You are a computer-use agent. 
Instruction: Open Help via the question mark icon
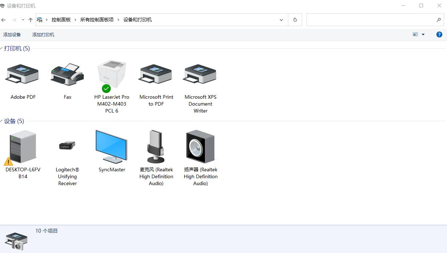(439, 34)
